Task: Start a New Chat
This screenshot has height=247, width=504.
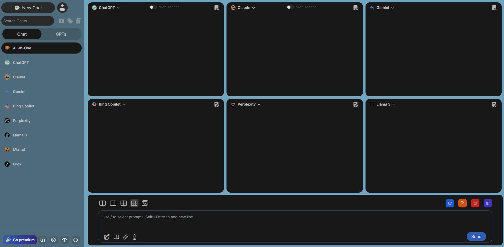Action: pos(28,8)
